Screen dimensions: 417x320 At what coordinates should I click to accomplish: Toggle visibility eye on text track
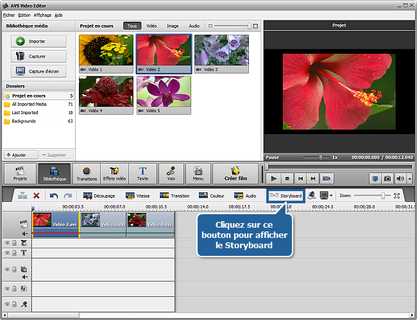[7, 253]
